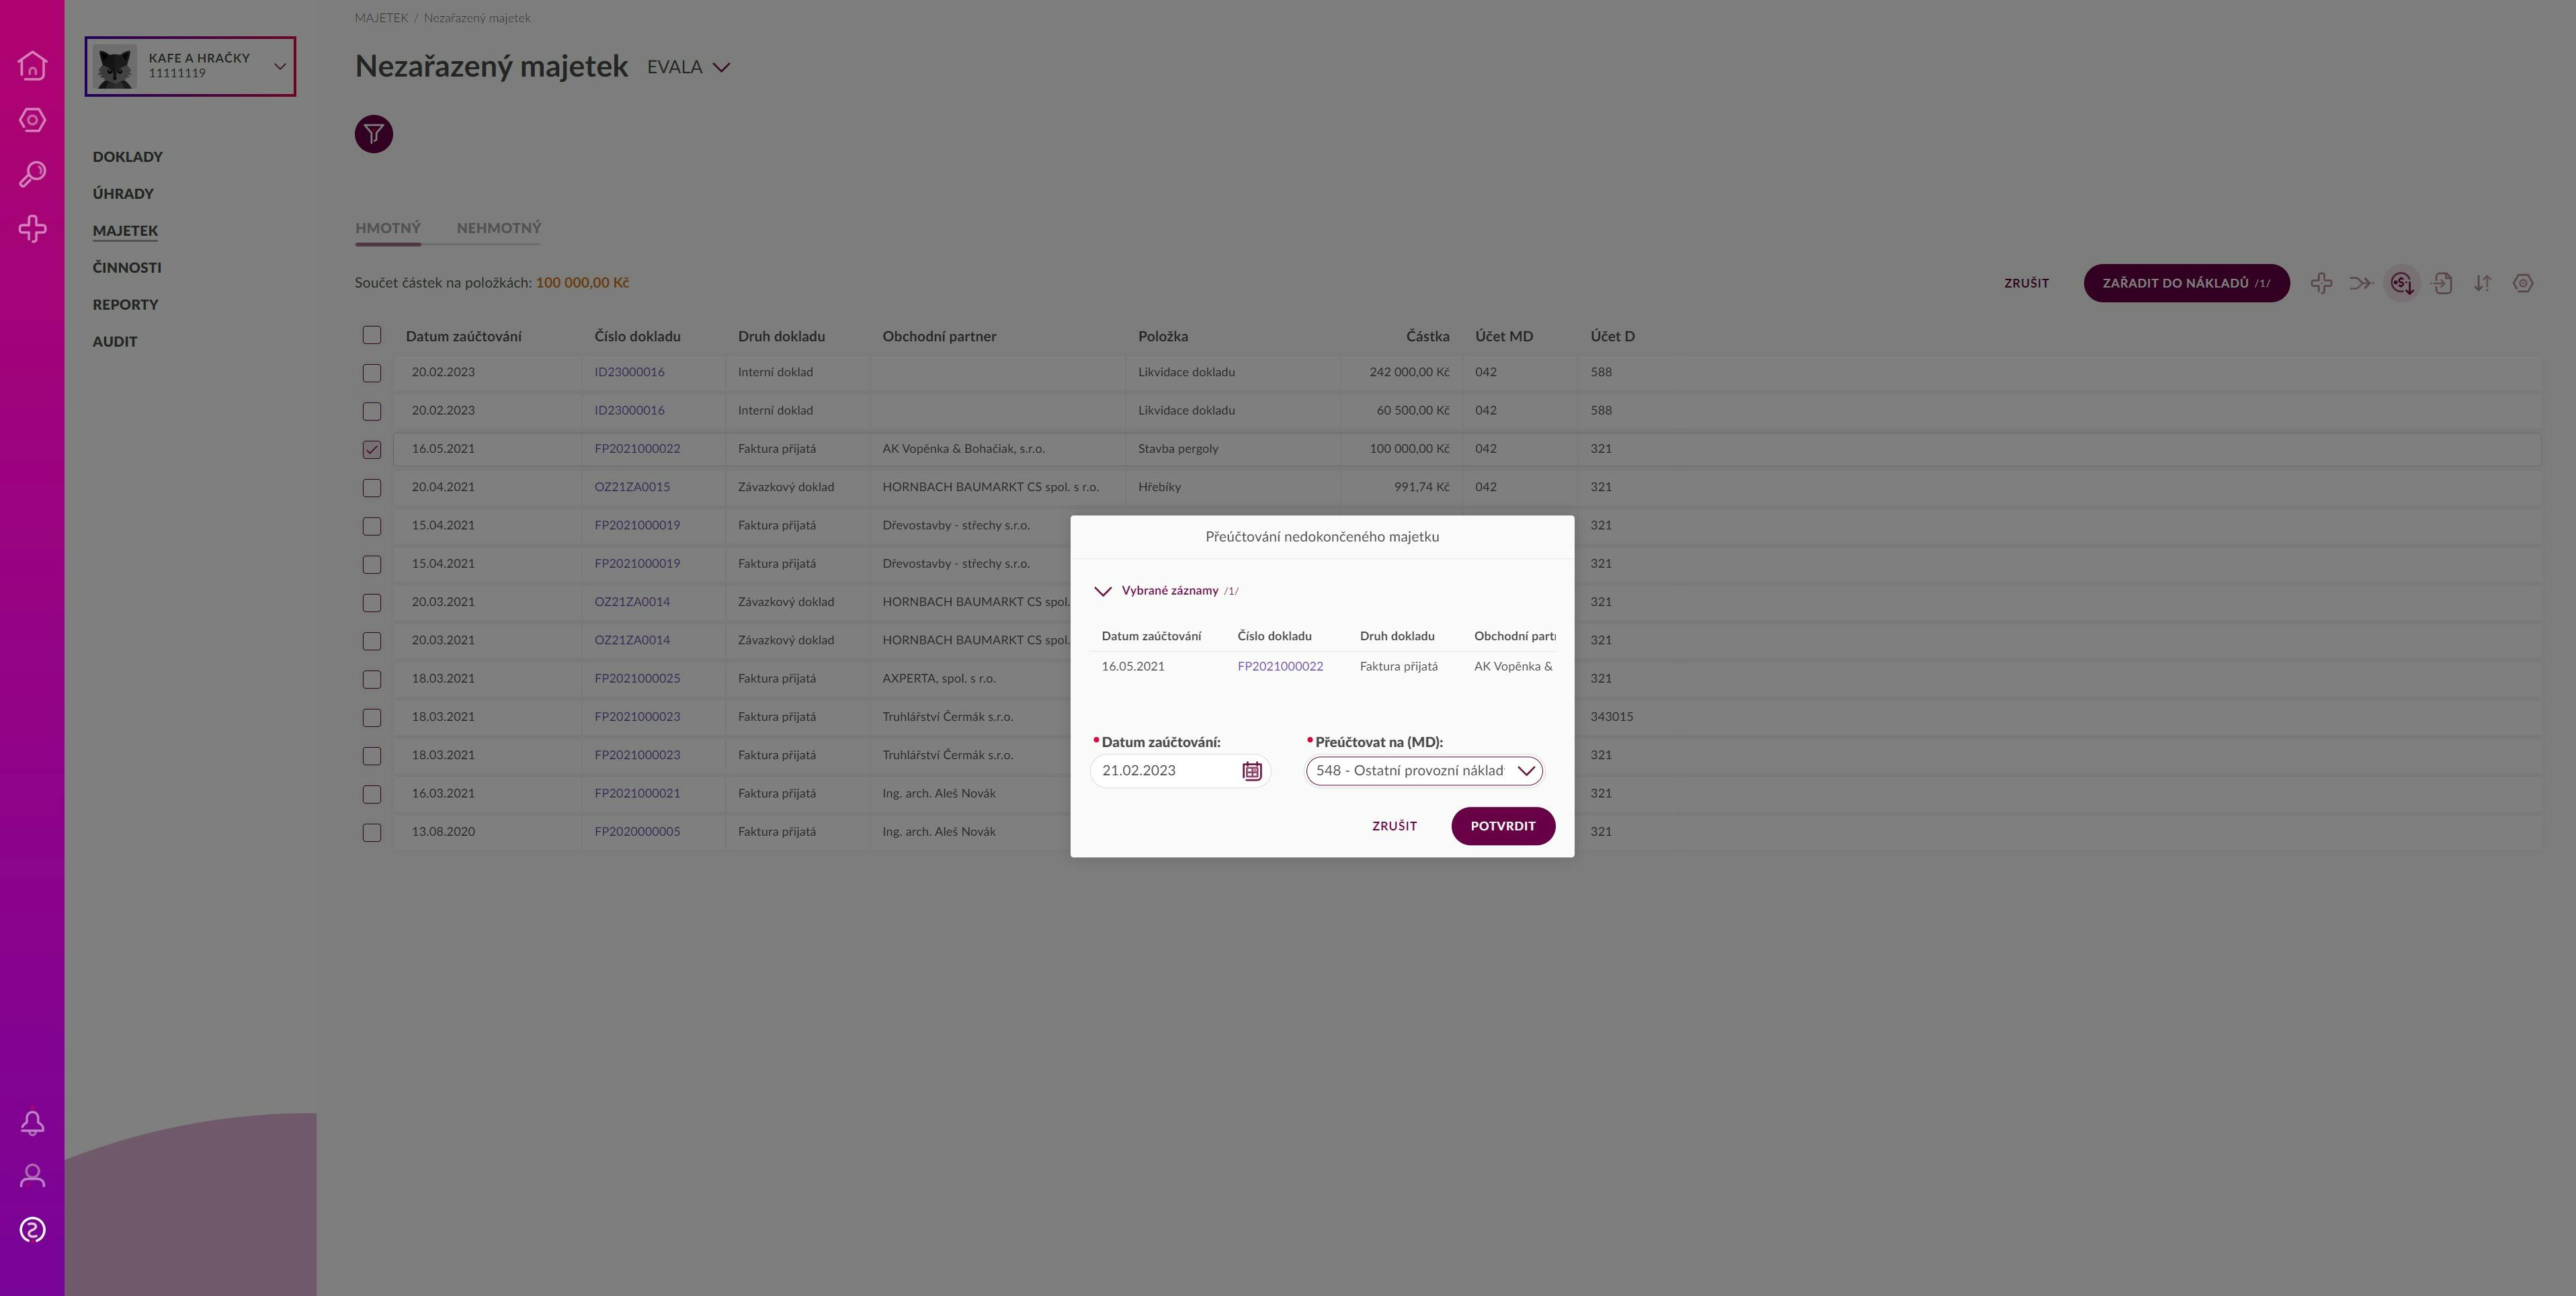Open the search magnifier in sidebar
Image resolution: width=2576 pixels, height=1296 pixels.
[x=32, y=174]
